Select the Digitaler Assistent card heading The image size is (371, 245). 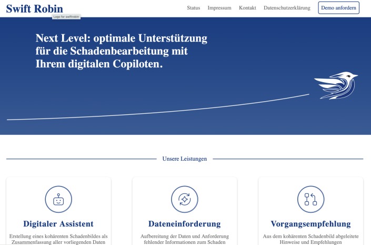click(58, 224)
